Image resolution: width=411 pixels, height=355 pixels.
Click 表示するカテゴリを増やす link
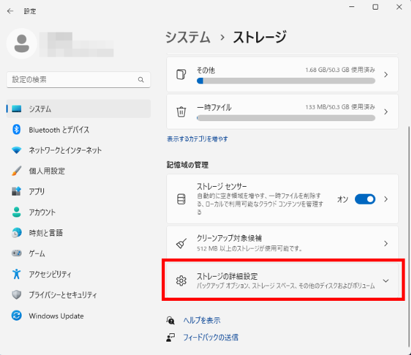tap(198, 139)
